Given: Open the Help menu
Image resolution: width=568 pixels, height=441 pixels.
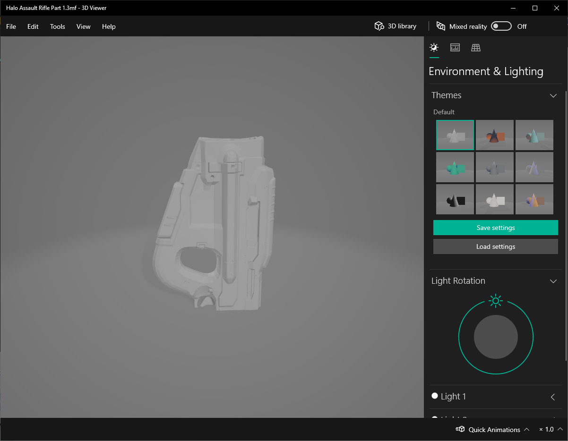Looking at the screenshot, I should pos(109,26).
